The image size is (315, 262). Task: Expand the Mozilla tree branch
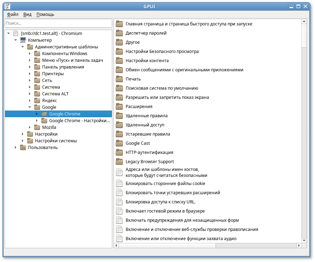30,127
